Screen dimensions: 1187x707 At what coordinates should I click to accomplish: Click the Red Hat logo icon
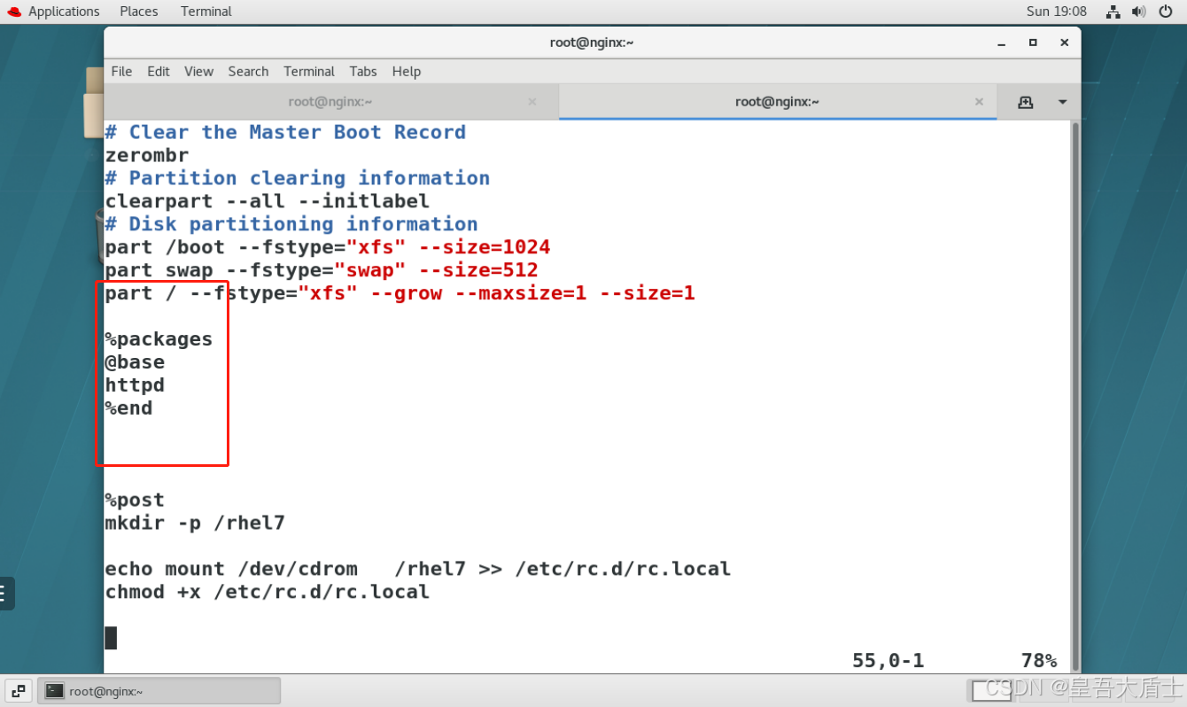click(13, 12)
